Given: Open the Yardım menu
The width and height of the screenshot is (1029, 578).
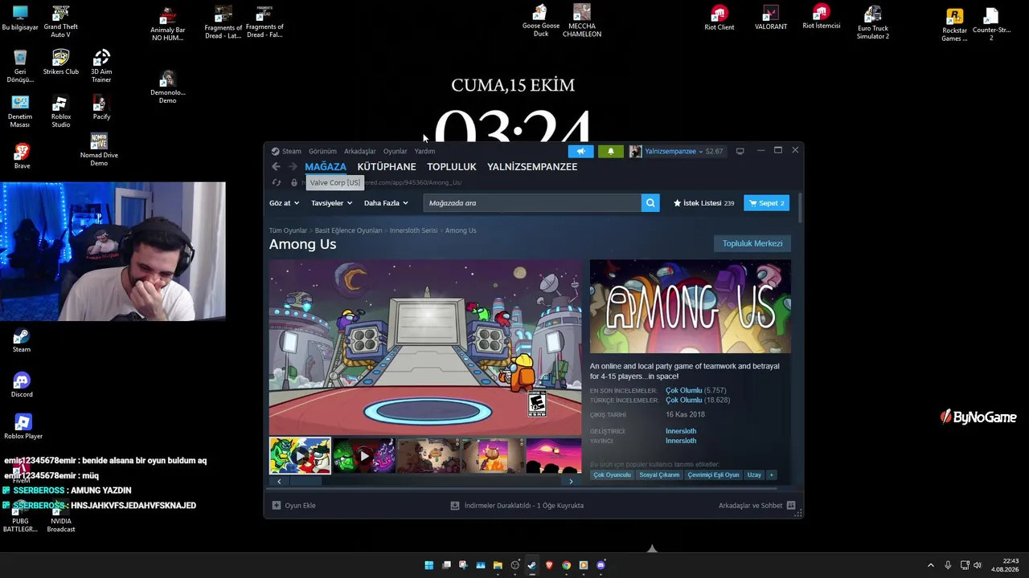Looking at the screenshot, I should [424, 151].
